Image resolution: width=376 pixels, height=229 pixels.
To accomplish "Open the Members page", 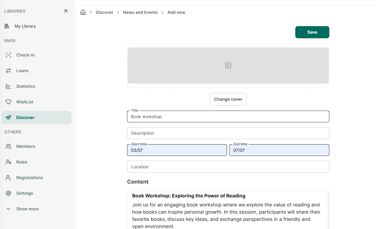I will point(37,146).
